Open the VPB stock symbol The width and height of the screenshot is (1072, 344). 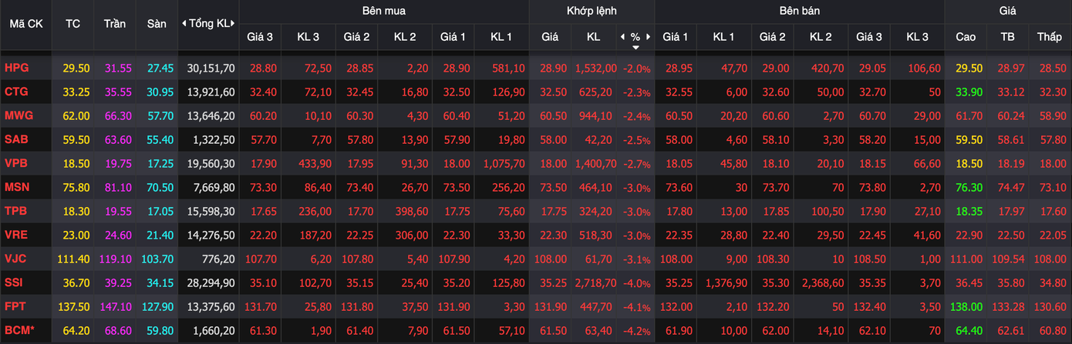pos(16,163)
